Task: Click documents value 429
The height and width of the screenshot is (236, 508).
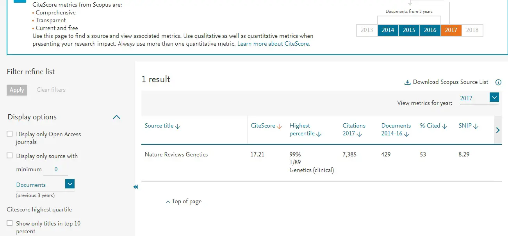Action: (x=386, y=154)
